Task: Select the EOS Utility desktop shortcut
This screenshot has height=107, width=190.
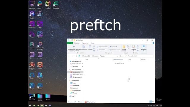Action: click(32, 97)
